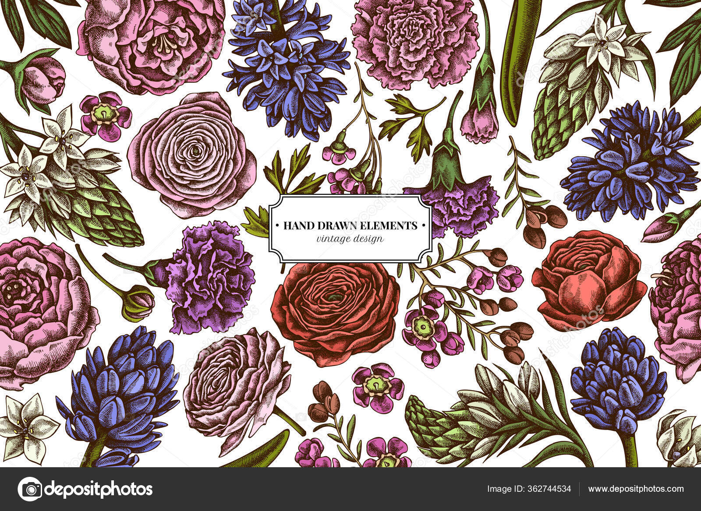This screenshot has height=511, width=701.
Task: Click the 'vintage design' subtitle text
Action: tap(350, 239)
